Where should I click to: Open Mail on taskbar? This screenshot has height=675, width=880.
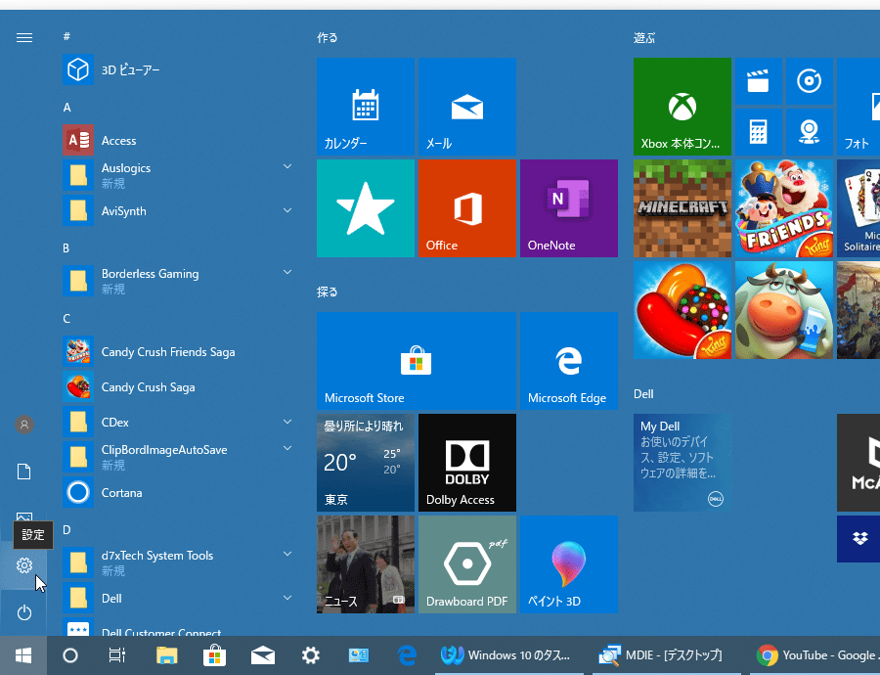point(263,655)
